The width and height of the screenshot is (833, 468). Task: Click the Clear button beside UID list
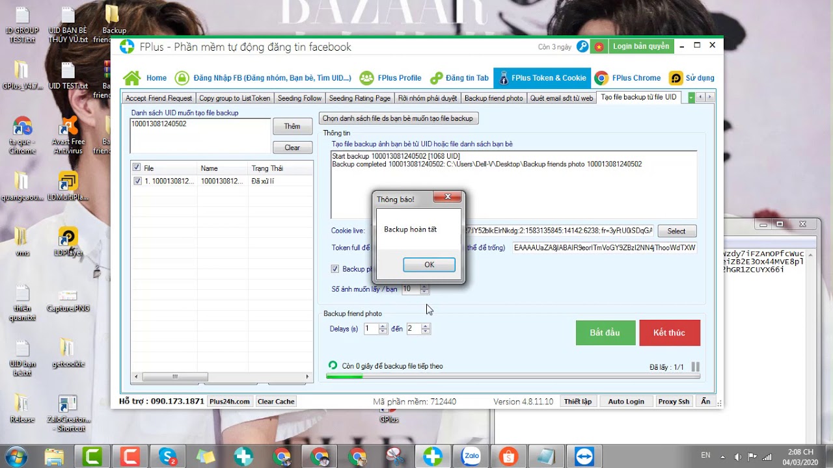292,148
